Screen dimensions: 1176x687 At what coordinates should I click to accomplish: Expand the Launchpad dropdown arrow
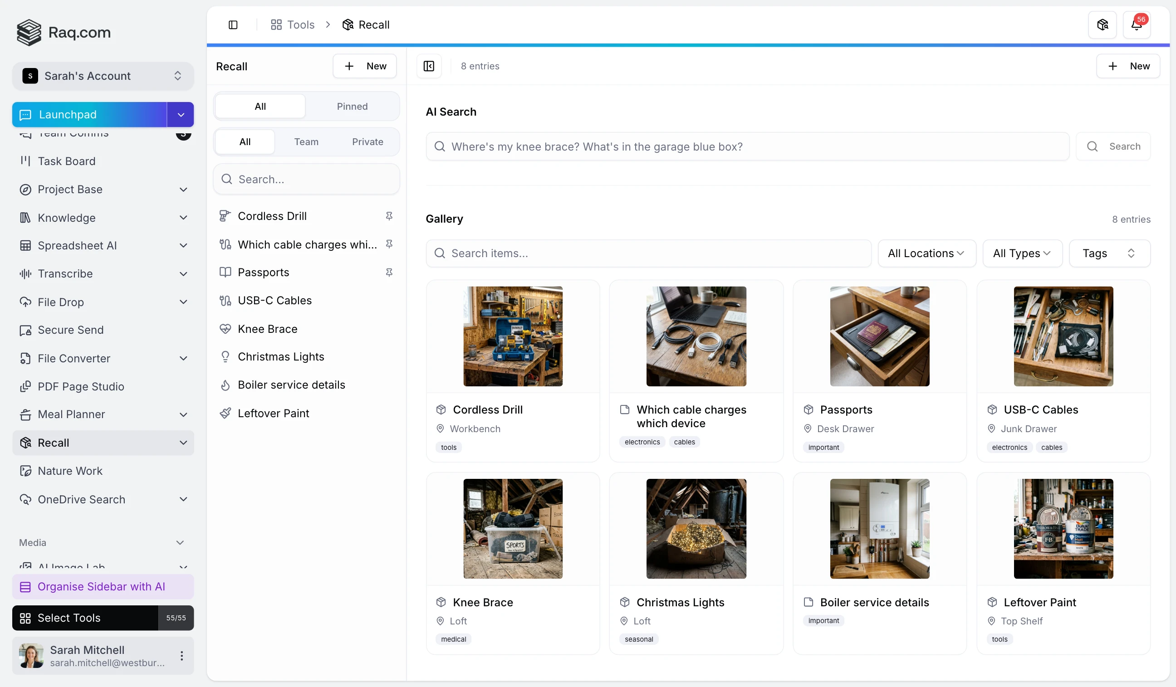[x=181, y=115]
